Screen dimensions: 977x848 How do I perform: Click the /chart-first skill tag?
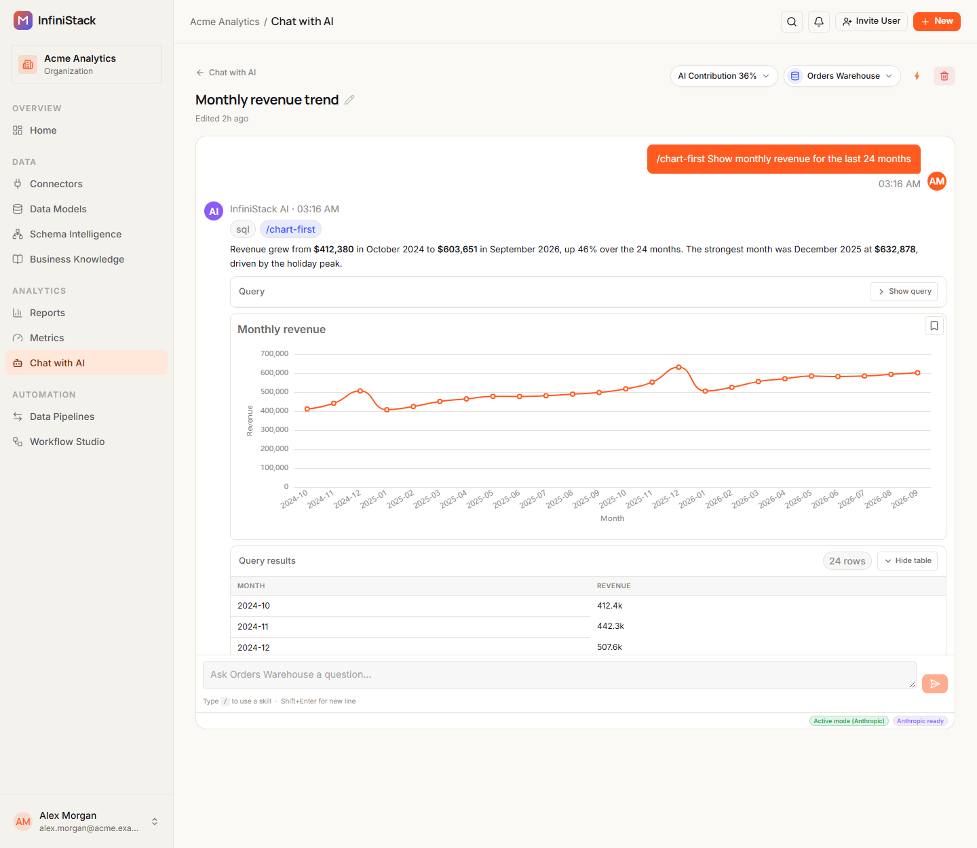(290, 229)
